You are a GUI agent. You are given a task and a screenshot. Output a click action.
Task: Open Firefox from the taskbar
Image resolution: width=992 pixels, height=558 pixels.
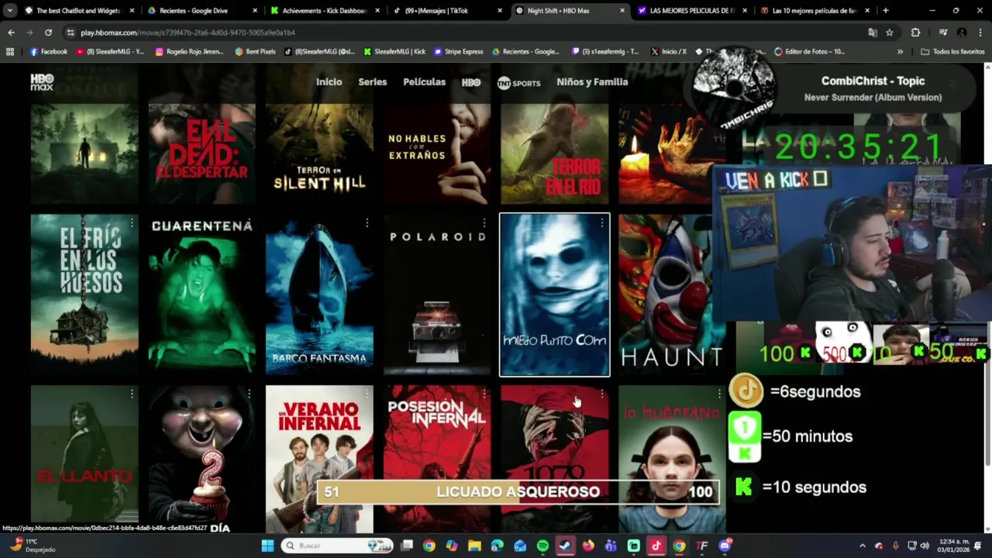tap(588, 546)
